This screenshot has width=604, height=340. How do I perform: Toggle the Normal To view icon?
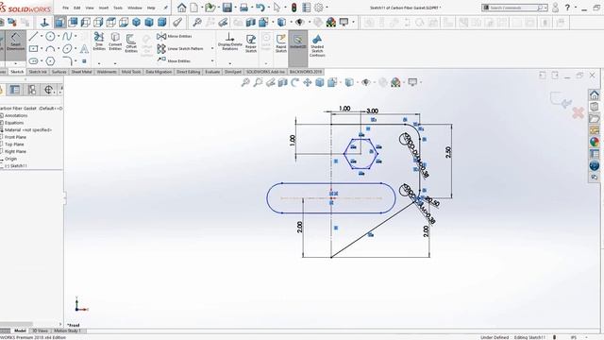(x=44, y=23)
